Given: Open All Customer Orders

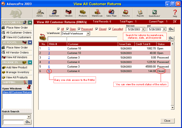Looking at the screenshot, I should 17,32.
